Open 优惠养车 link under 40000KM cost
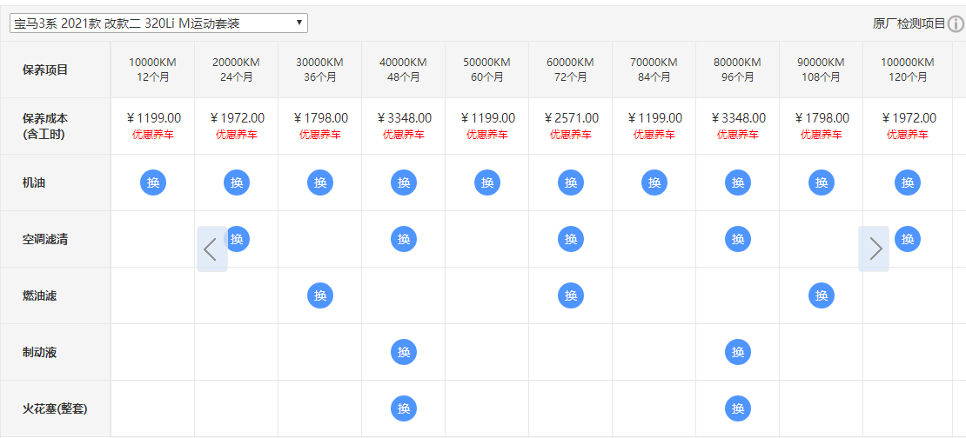 click(404, 135)
